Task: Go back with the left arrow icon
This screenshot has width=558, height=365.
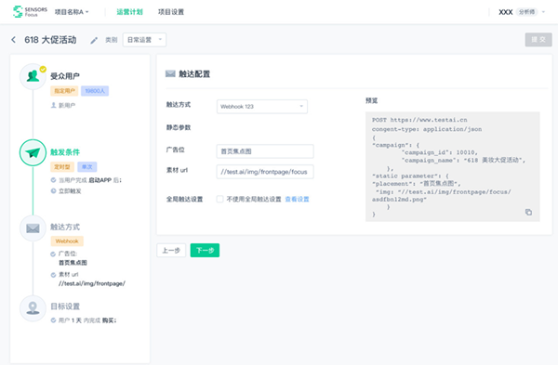Action: point(14,40)
